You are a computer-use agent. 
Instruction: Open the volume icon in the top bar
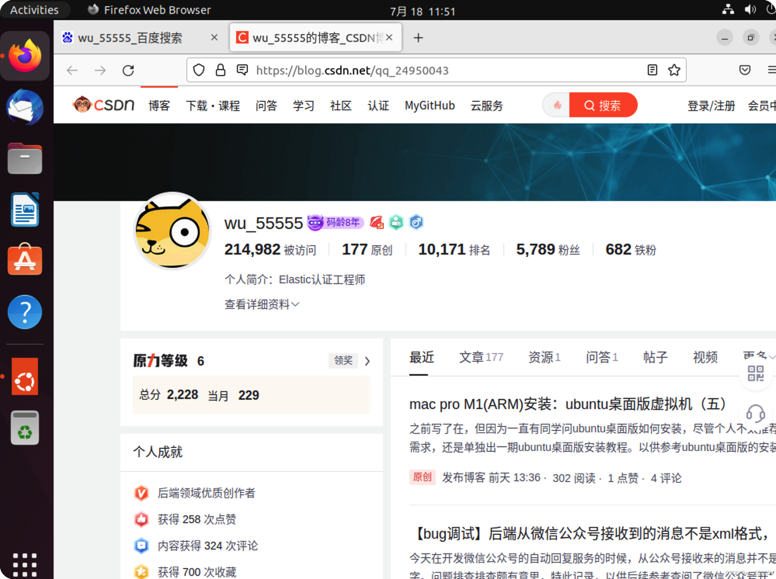750,9
